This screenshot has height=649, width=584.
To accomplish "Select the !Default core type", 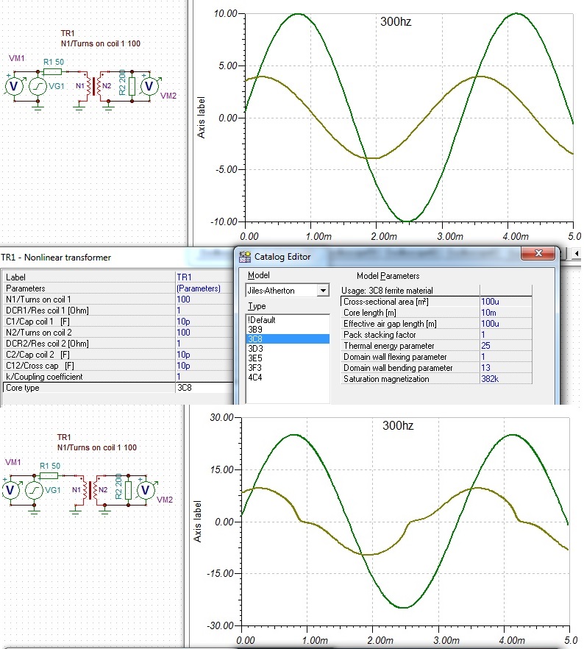I will click(261, 320).
